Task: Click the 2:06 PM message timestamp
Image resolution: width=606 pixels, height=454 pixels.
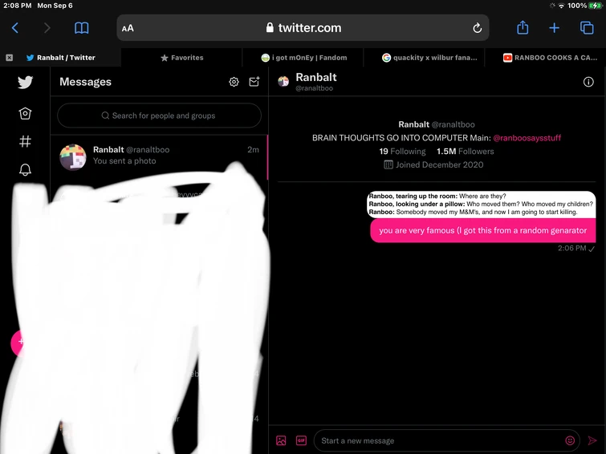Action: coord(572,249)
